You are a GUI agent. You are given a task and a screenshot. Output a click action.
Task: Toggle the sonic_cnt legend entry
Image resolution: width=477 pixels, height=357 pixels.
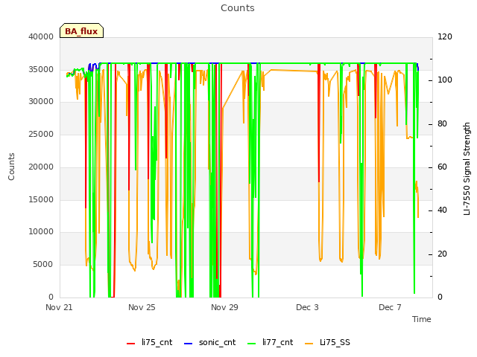point(210,342)
